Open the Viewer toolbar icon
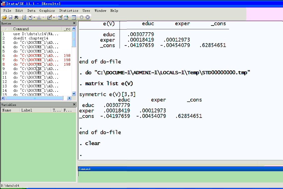This screenshot has width=283, height=189. pos(30,17)
